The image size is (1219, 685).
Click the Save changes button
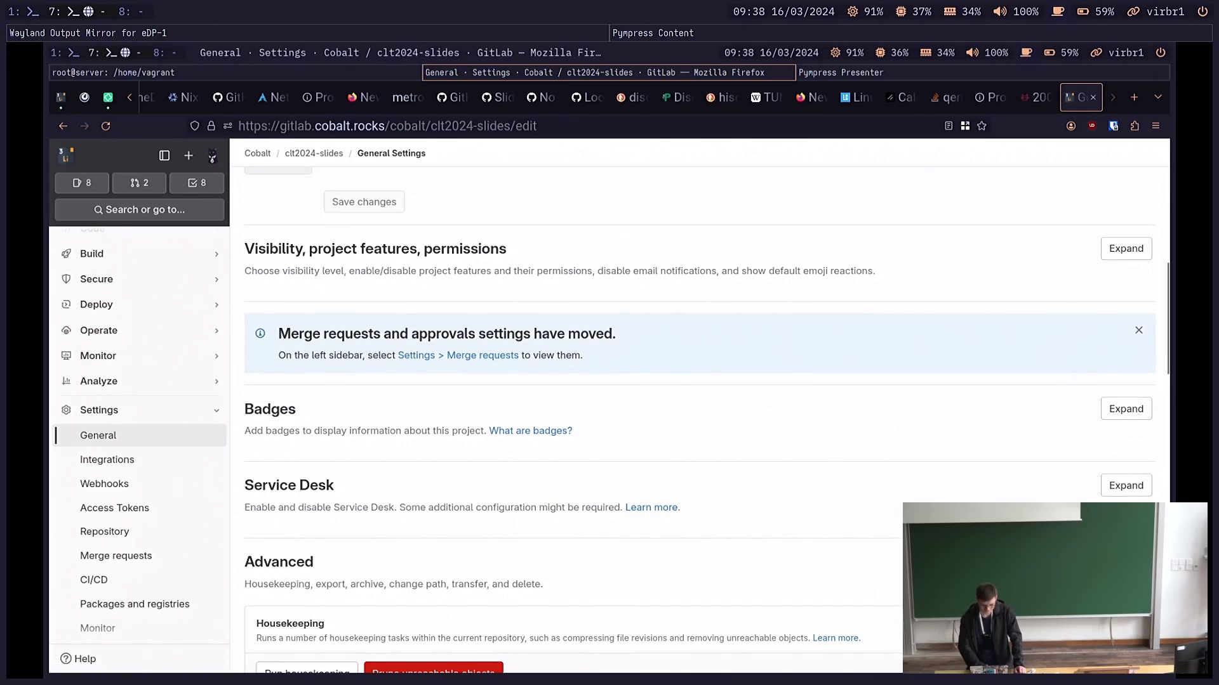tap(364, 202)
